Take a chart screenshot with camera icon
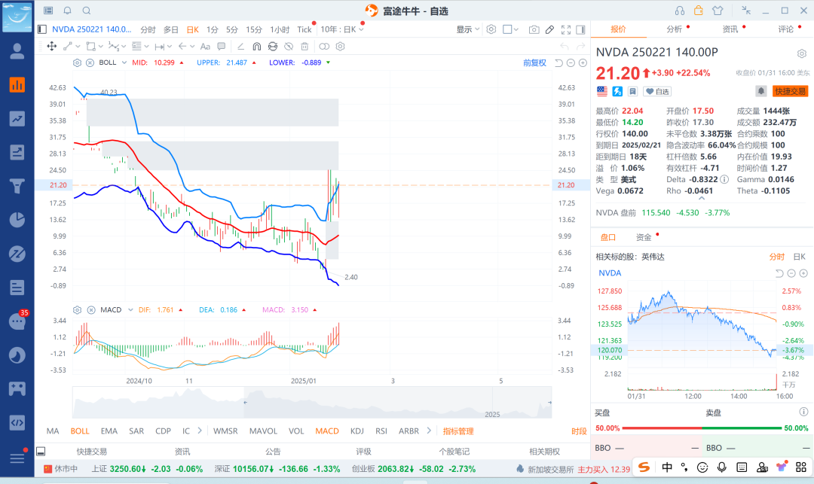The width and height of the screenshot is (814, 484). click(534, 29)
